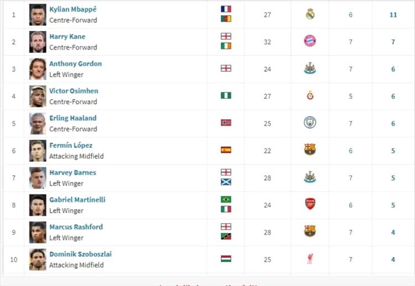The height and width of the screenshot is (286, 415).
Task: Click Erling Haaland's portrait thumbnail
Action: point(38,123)
